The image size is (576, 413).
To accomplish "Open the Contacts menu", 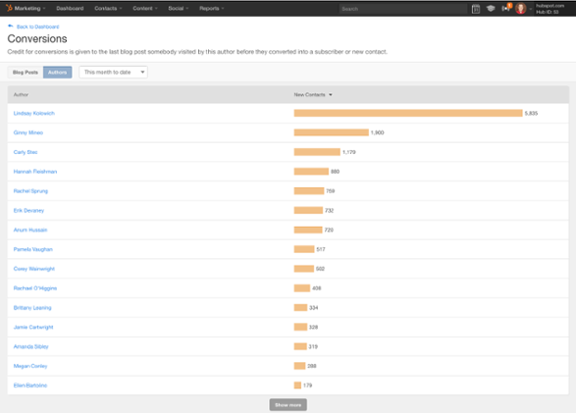I will point(108,8).
